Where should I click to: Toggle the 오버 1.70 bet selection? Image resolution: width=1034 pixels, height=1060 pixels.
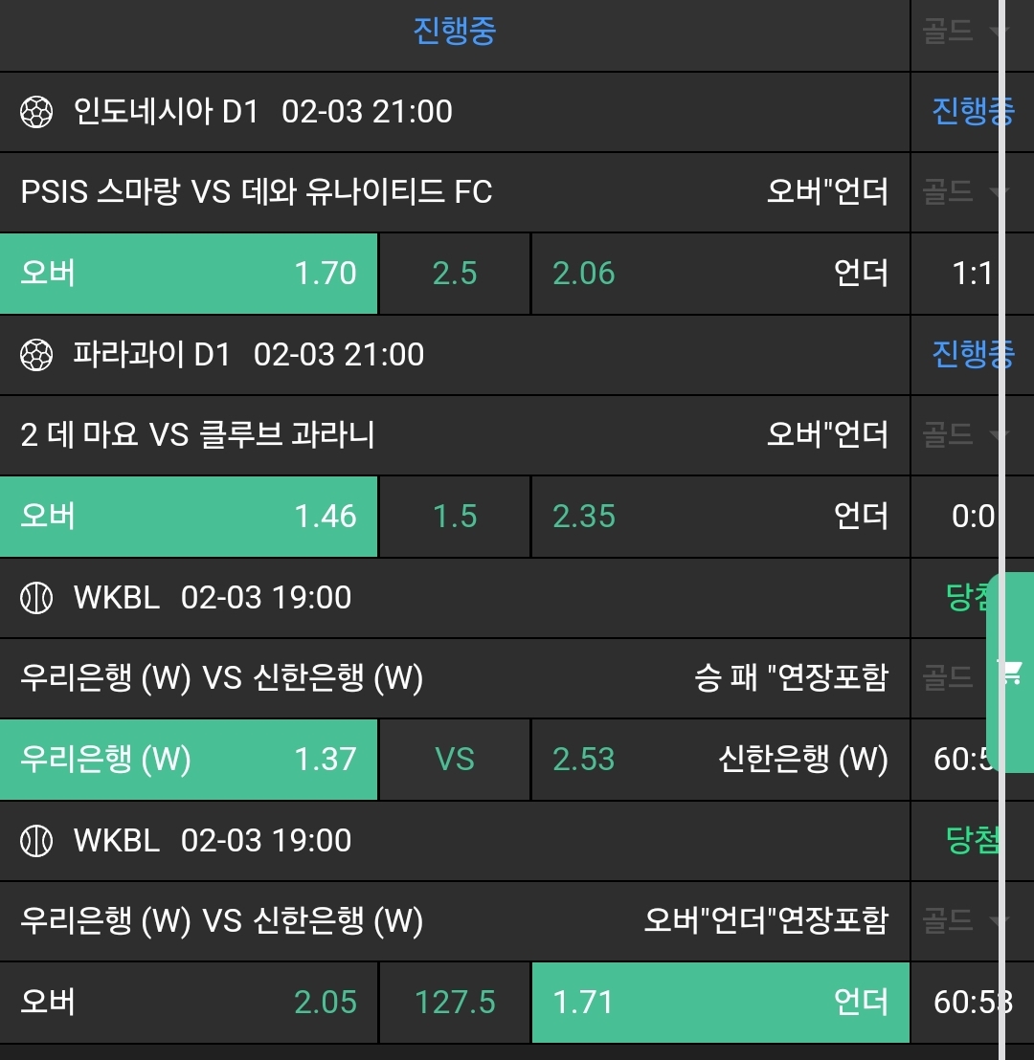tap(189, 274)
